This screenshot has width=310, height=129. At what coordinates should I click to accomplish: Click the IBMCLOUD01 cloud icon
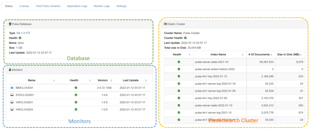click(x=12, y=88)
